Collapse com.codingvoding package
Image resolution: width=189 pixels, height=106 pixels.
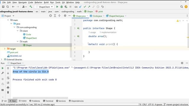14,27
